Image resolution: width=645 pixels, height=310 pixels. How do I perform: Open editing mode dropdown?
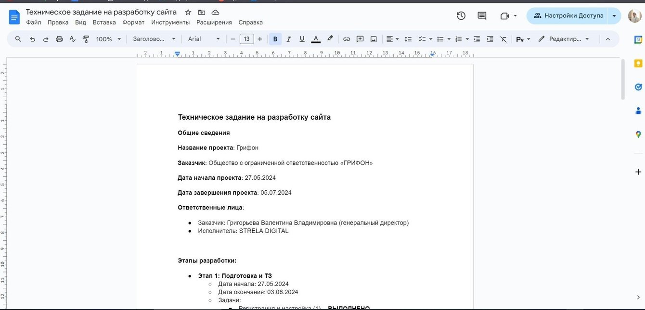563,39
